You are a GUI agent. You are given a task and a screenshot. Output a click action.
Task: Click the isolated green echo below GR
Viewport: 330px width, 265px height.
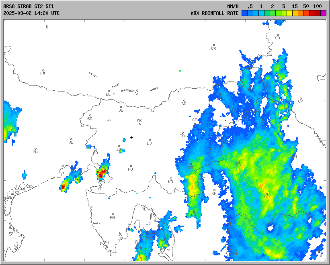coord(180,71)
